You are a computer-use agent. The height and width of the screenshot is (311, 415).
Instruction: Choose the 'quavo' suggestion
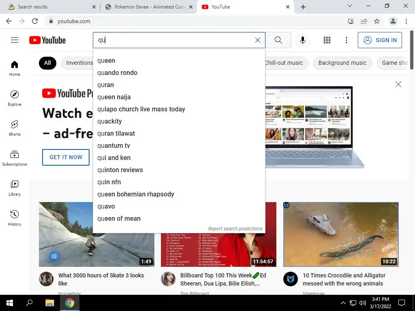pos(179,207)
